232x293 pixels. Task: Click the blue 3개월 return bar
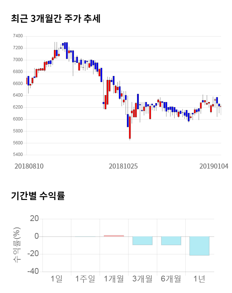[142, 241]
